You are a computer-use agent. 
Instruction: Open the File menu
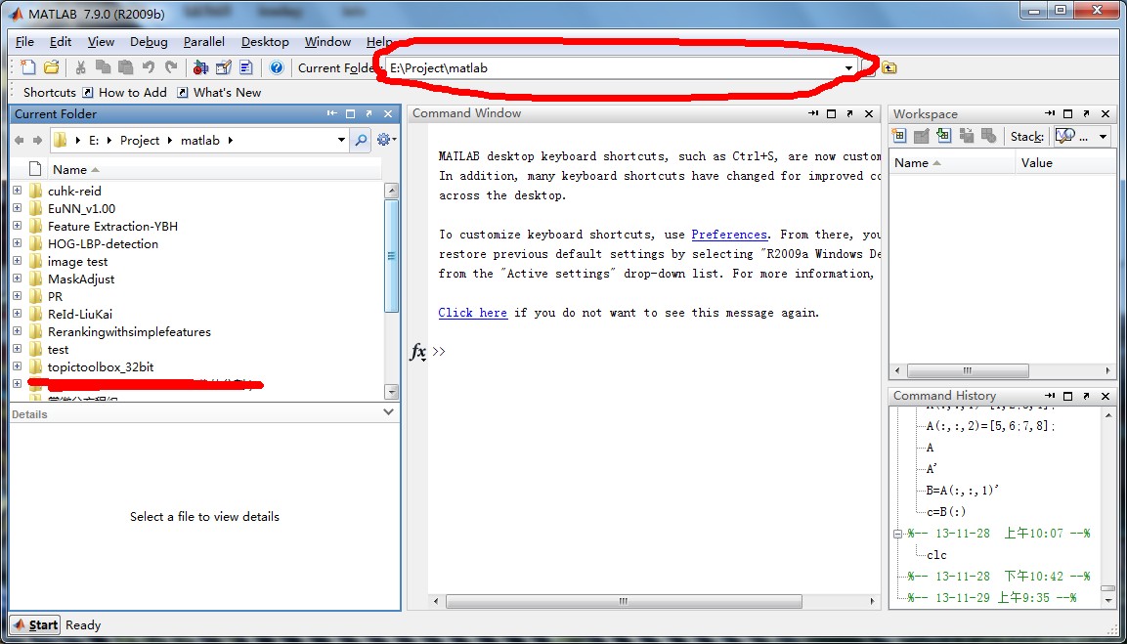pyautogui.click(x=24, y=42)
